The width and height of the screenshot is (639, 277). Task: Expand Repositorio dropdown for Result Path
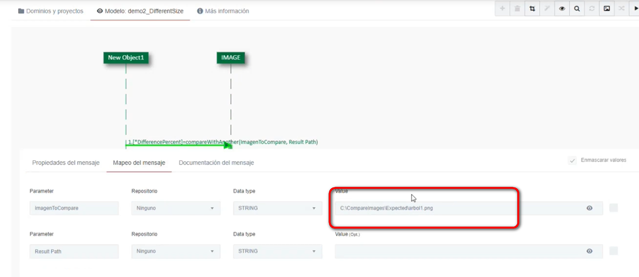[175, 251]
